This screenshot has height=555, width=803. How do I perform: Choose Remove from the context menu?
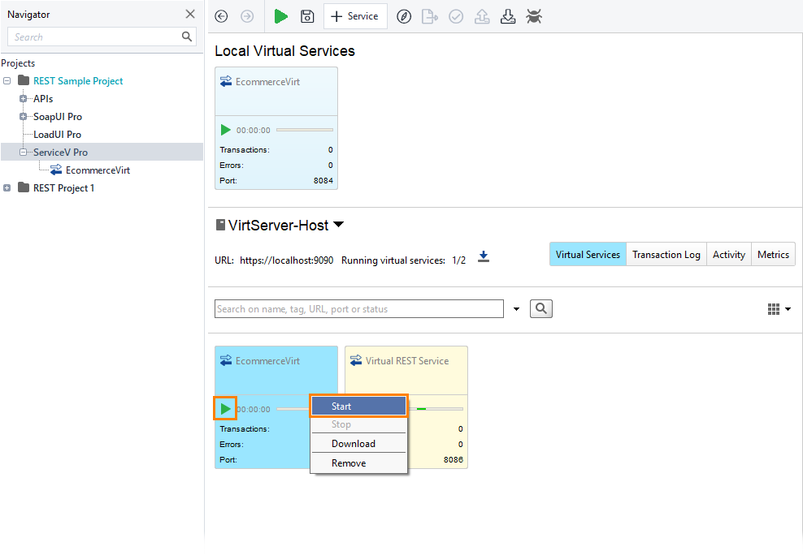pos(358,463)
